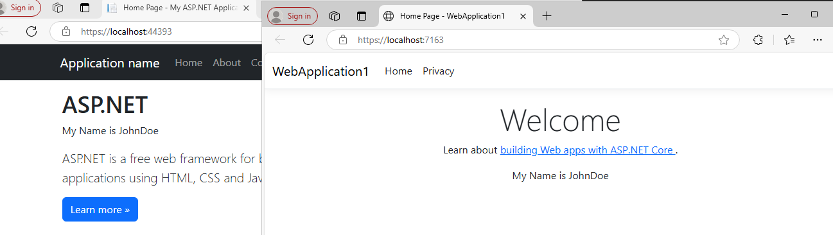This screenshot has width=833, height=235.
Task: Open workspaces icon in left browser window
Action: point(58,8)
